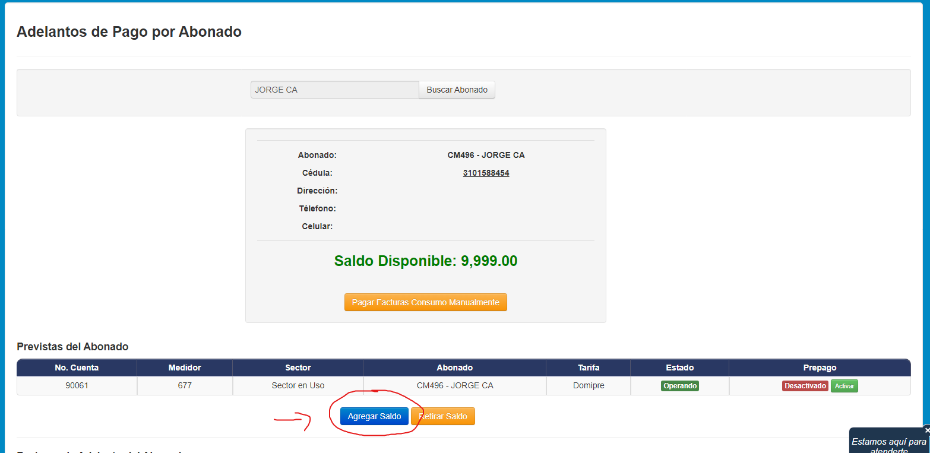Add balance with Agregar Saldo button
This screenshot has width=930, height=453.
(x=374, y=416)
